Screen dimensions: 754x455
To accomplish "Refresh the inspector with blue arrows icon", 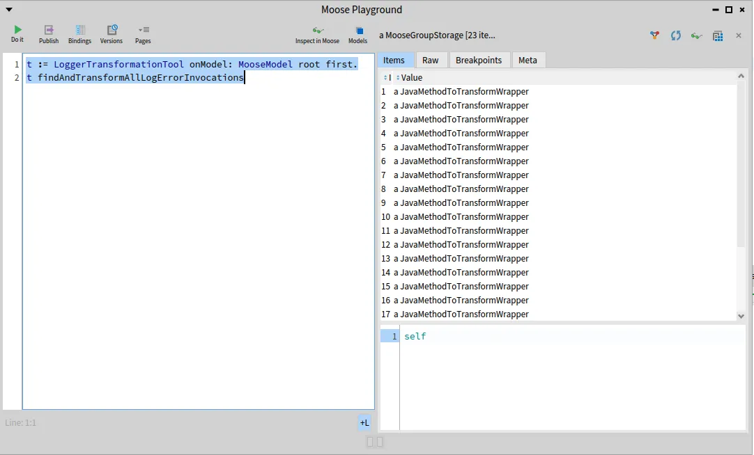I will [x=676, y=35].
